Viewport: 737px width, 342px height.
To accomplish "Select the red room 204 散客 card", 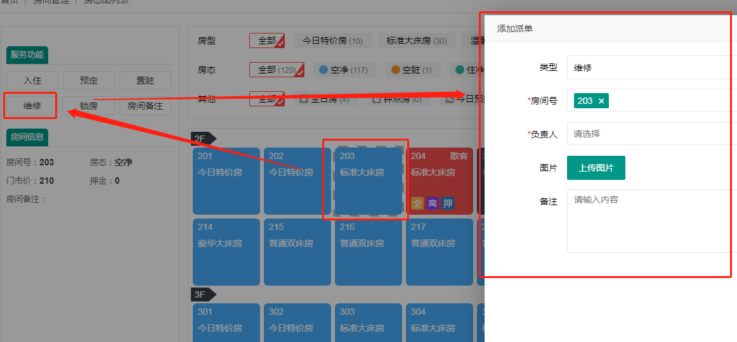I will (440, 181).
